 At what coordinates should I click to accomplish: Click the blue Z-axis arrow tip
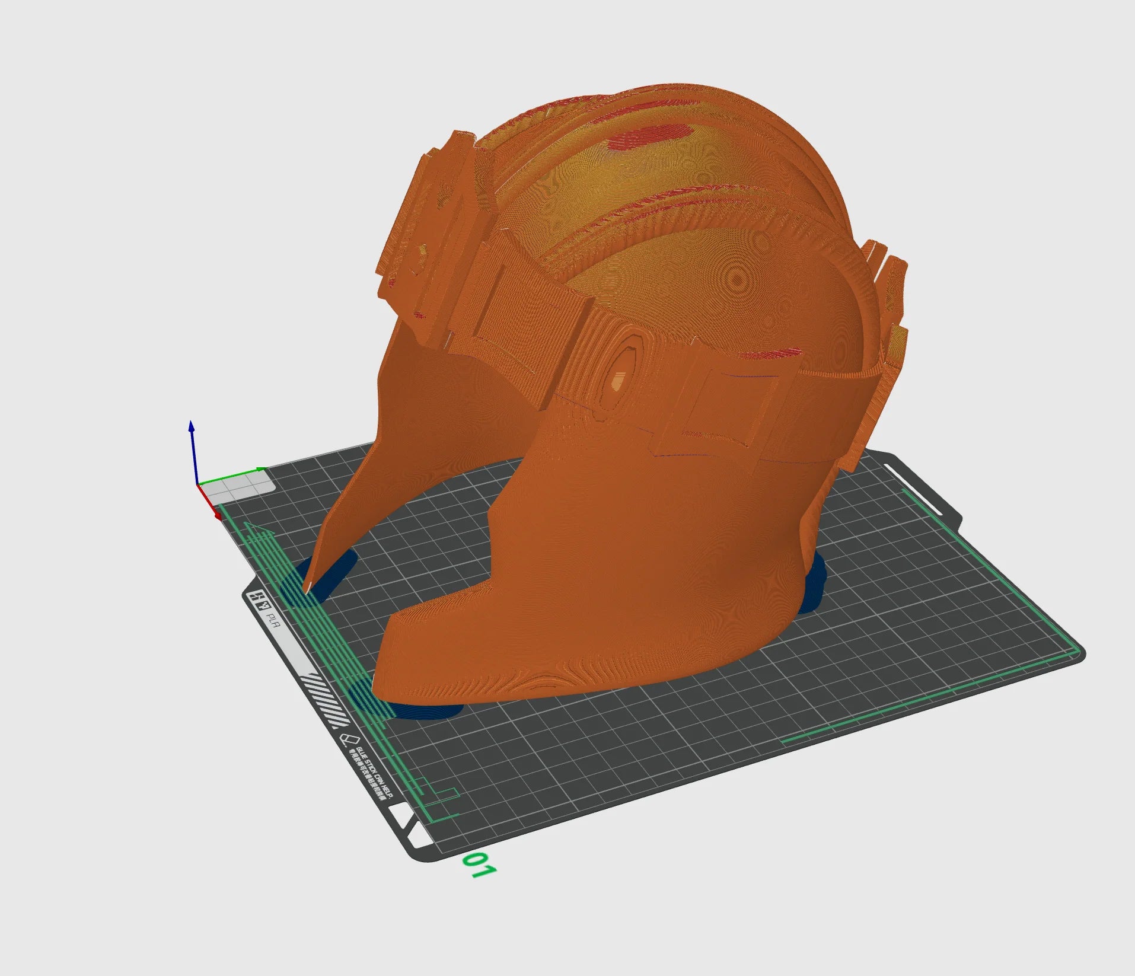[x=191, y=425]
